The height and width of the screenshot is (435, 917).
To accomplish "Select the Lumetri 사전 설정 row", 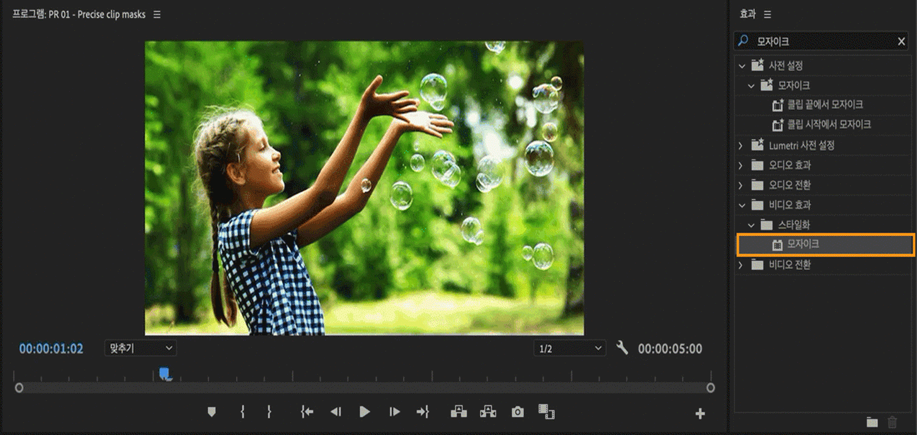I will point(824,145).
